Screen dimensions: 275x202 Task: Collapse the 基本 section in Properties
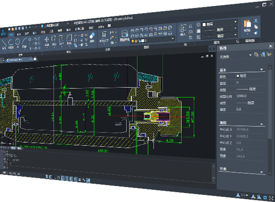pyautogui.click(x=262, y=69)
